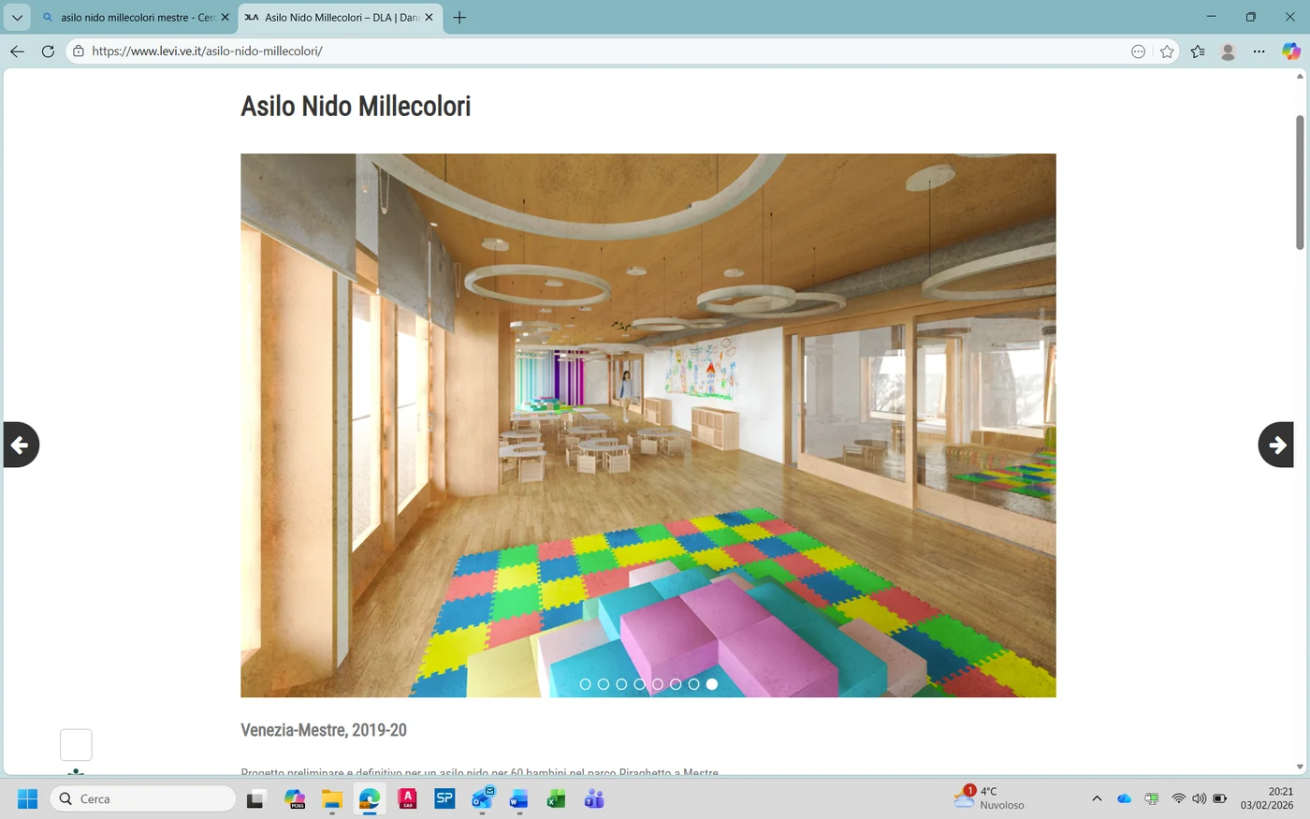The image size is (1310, 819).
Task: Switch to Word on the taskbar
Action: pos(519,798)
